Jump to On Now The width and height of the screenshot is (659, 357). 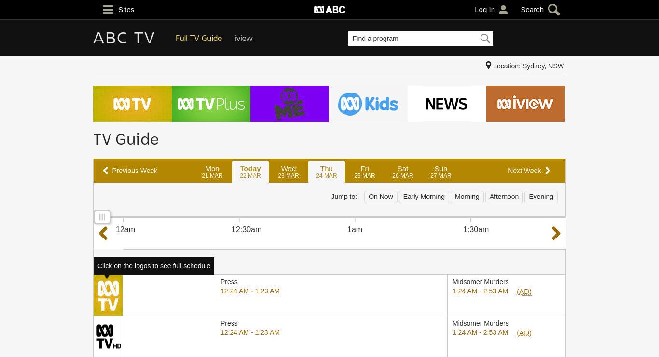point(381,197)
